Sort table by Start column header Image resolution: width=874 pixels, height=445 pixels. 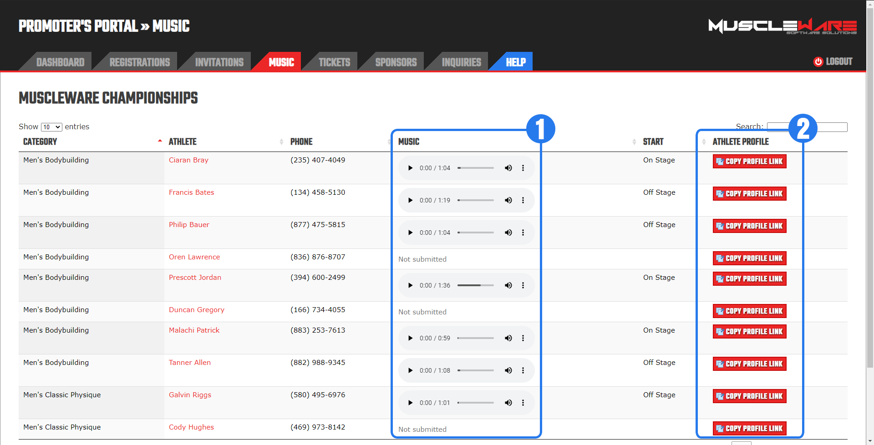[653, 142]
